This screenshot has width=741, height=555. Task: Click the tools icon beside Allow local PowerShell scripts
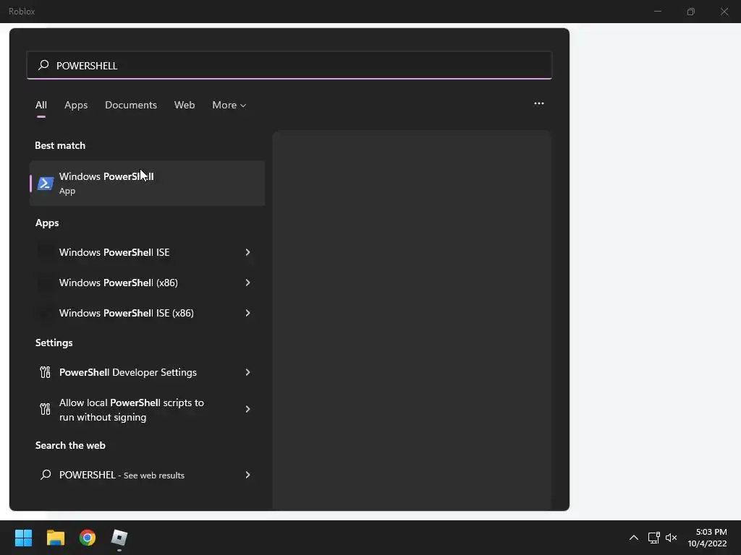coord(45,409)
